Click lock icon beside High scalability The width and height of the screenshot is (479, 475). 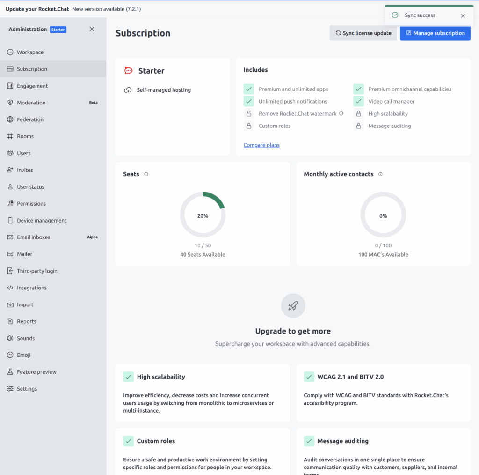tap(359, 113)
